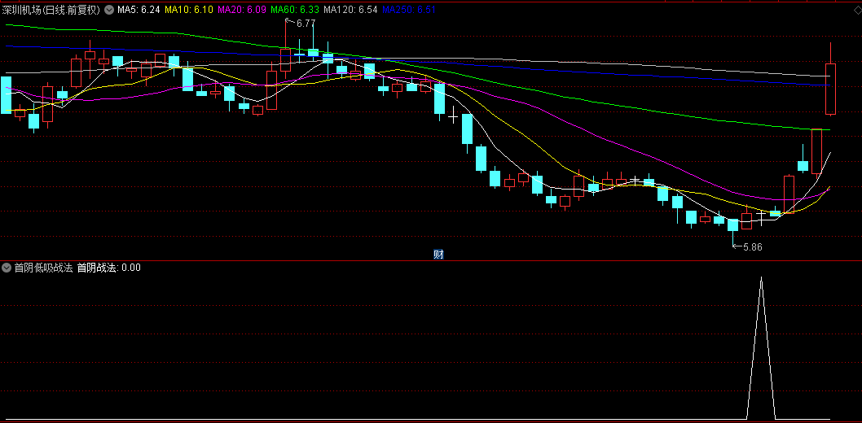Click the candlestick marked with the 6.77 high
This screenshot has width=862, height=423.
285,59
